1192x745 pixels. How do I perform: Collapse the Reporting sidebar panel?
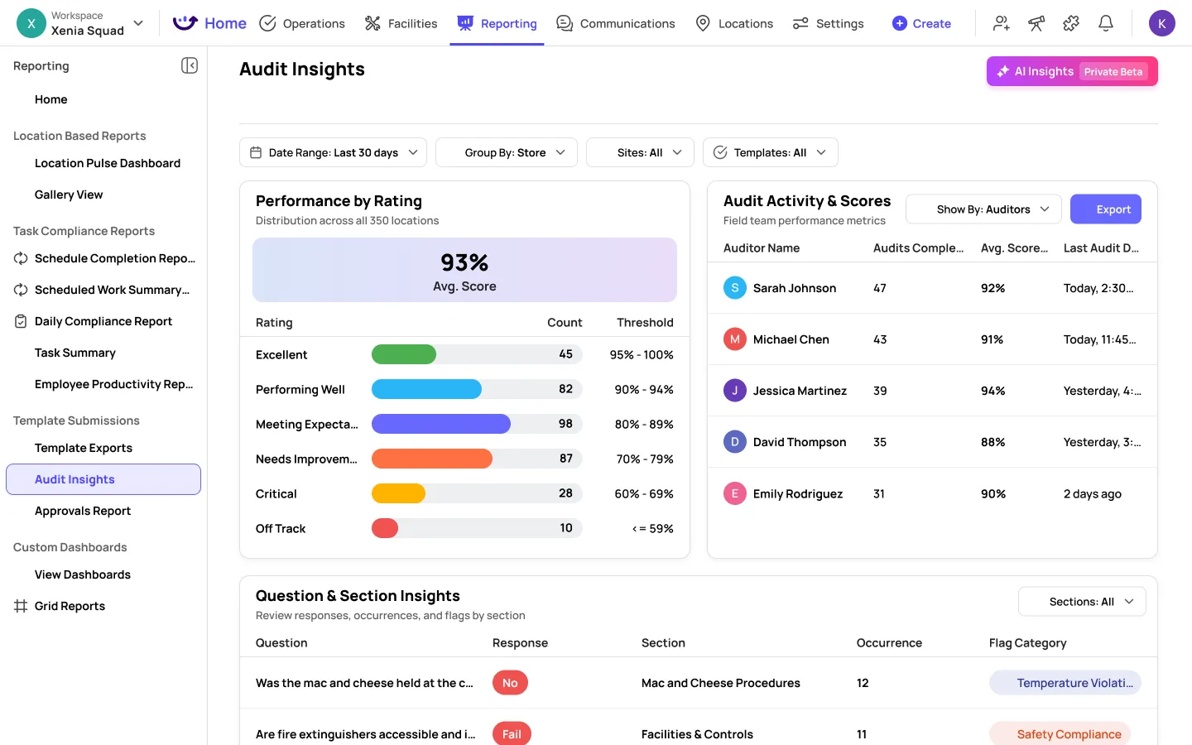190,65
